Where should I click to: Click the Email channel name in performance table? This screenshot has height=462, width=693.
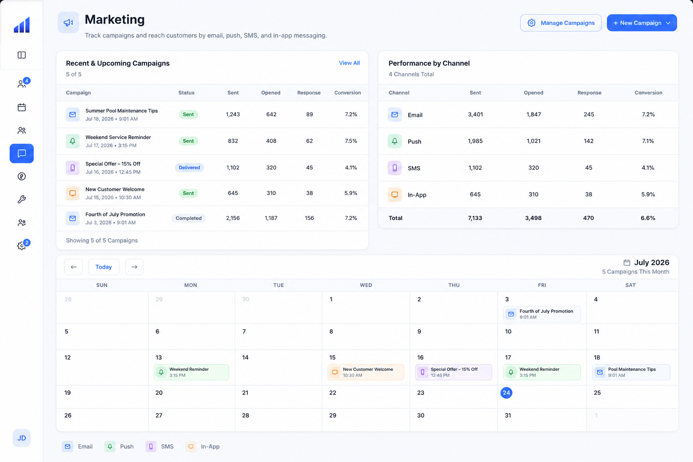(x=415, y=115)
